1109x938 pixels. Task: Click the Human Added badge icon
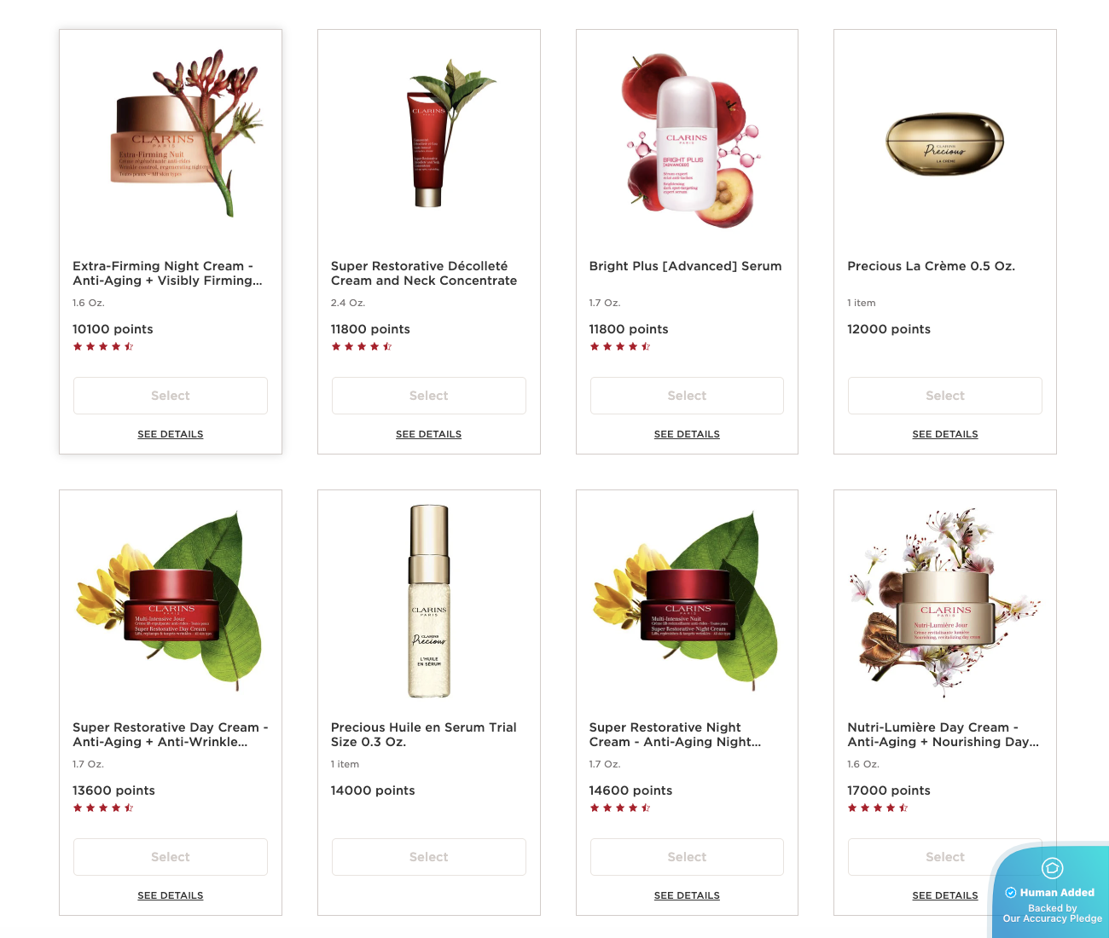[x=1052, y=869]
